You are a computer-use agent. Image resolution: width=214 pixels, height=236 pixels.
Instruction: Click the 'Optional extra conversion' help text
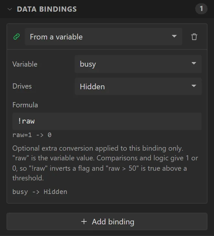click(105, 163)
